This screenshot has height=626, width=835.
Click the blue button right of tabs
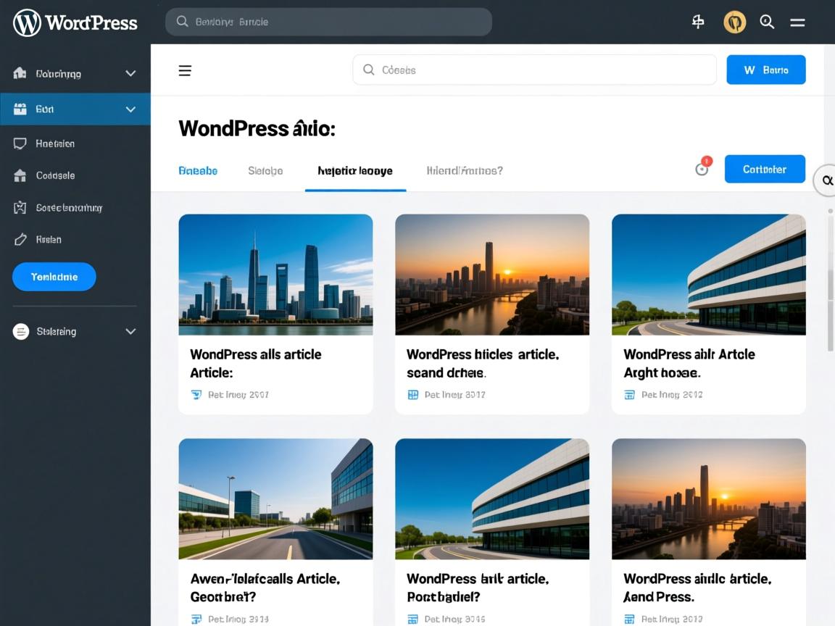click(765, 169)
